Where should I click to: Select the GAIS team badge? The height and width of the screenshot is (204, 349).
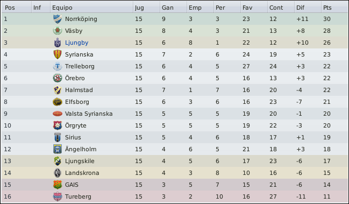click(58, 185)
